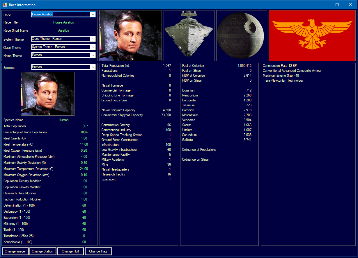Select the Spaceport row
The width and height of the screenshot is (358, 258).
(136, 179)
